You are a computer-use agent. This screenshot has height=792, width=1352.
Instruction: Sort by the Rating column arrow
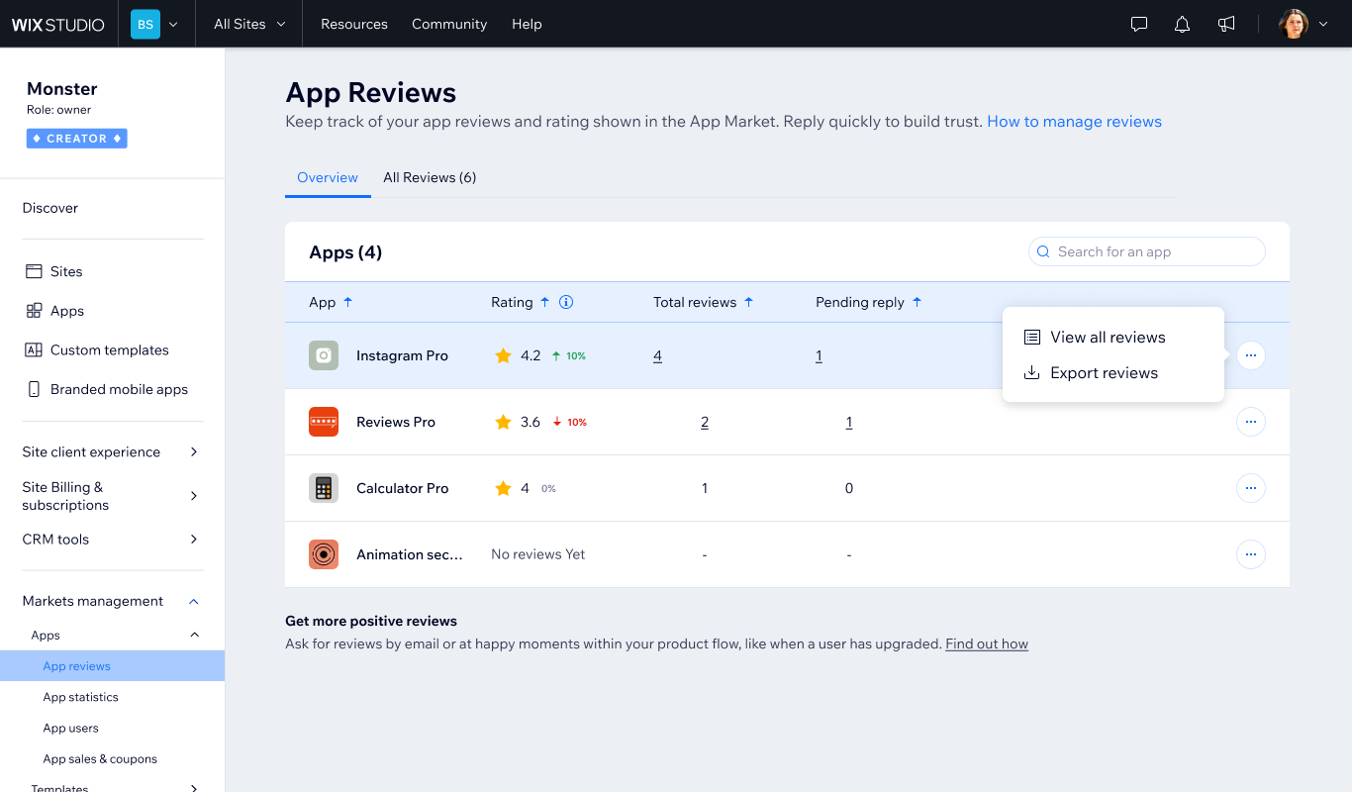pyautogui.click(x=544, y=302)
